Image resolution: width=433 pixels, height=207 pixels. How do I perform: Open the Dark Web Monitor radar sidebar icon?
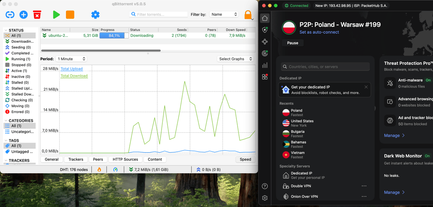point(265,54)
